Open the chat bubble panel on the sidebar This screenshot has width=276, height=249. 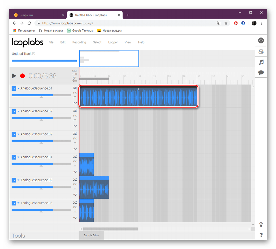261,73
